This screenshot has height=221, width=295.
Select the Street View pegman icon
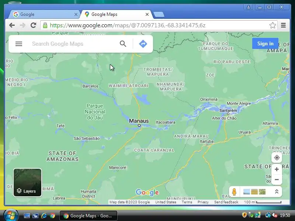tap(234, 192)
